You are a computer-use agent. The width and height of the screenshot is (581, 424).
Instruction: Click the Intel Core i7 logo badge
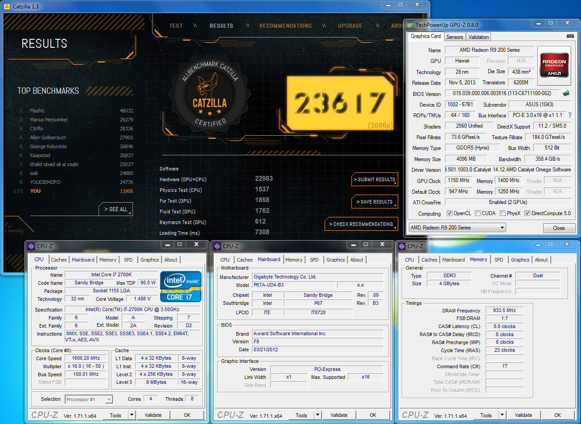click(181, 287)
